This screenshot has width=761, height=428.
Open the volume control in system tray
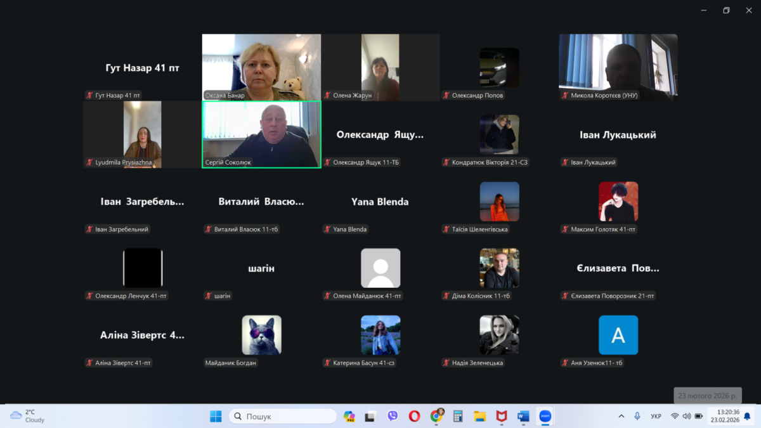[x=686, y=416]
